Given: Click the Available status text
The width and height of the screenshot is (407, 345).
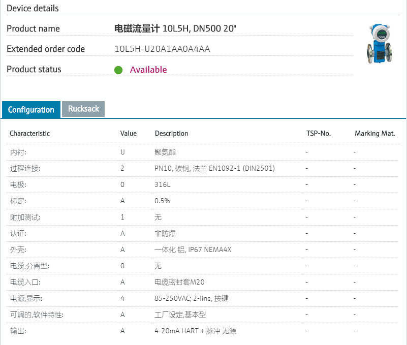Looking at the screenshot, I should pyautogui.click(x=148, y=70).
